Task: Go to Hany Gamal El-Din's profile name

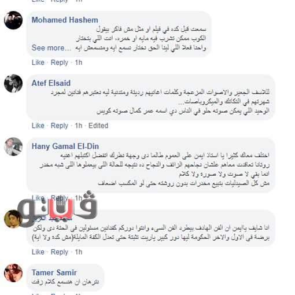Action: click(x=65, y=146)
